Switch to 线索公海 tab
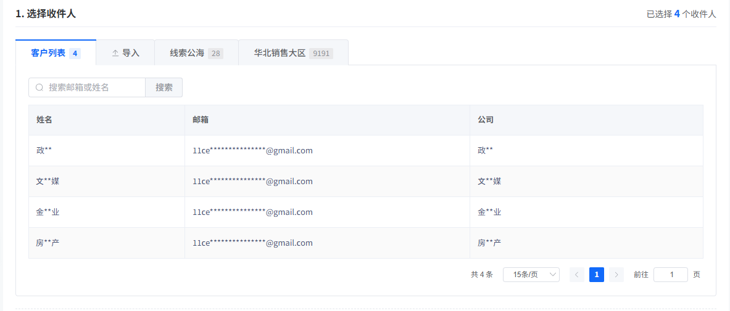730x311 pixels. pyautogui.click(x=196, y=53)
